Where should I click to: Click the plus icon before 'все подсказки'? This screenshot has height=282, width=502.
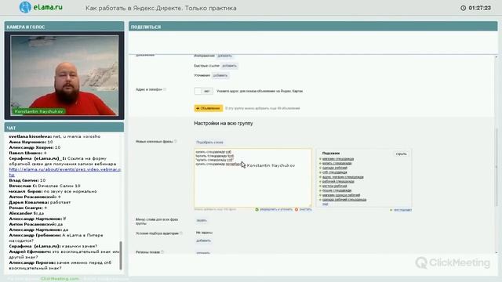tap(391, 210)
